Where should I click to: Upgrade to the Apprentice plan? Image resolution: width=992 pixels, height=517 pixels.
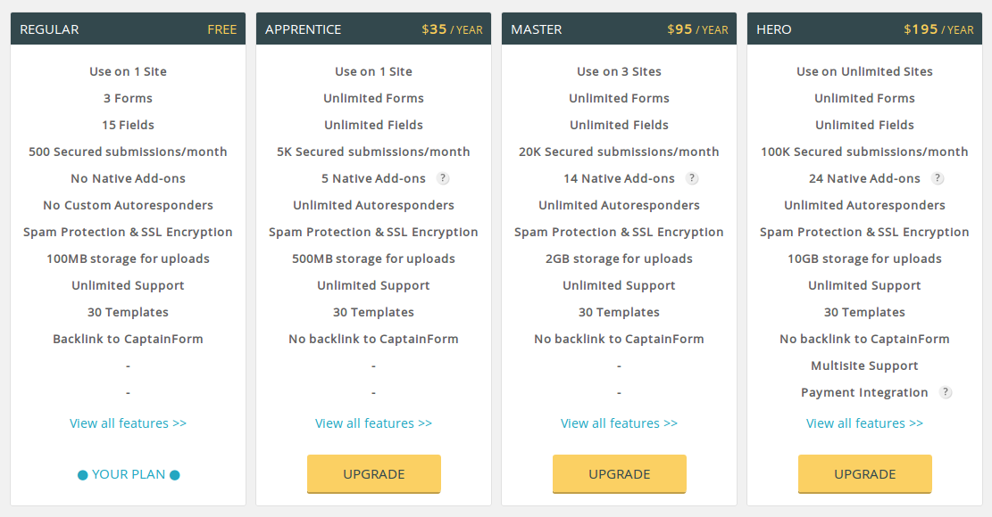[373, 473]
